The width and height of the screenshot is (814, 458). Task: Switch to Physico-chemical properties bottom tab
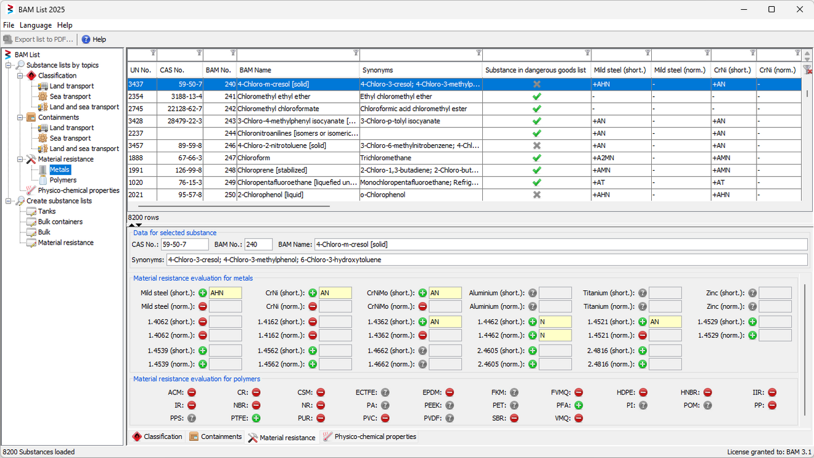369,437
